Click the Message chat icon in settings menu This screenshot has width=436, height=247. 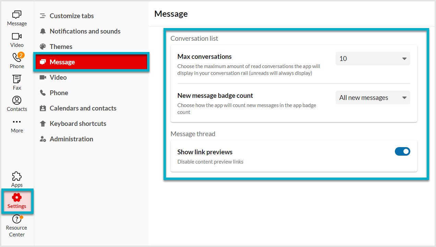pyautogui.click(x=43, y=62)
